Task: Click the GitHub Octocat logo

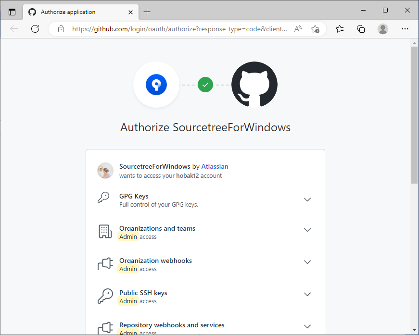Action: point(254,85)
